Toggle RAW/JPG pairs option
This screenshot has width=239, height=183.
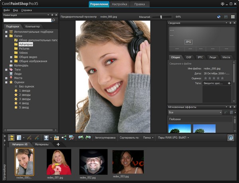(173, 138)
